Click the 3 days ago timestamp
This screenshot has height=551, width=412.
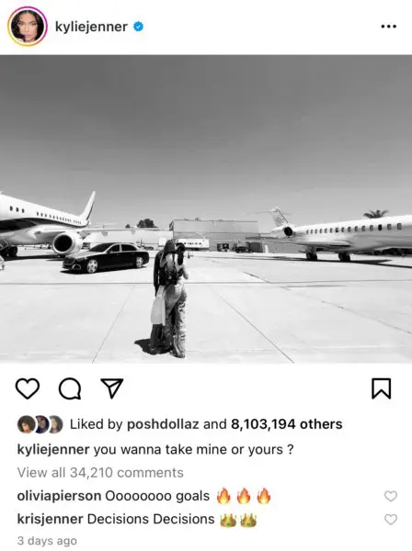coord(47,541)
